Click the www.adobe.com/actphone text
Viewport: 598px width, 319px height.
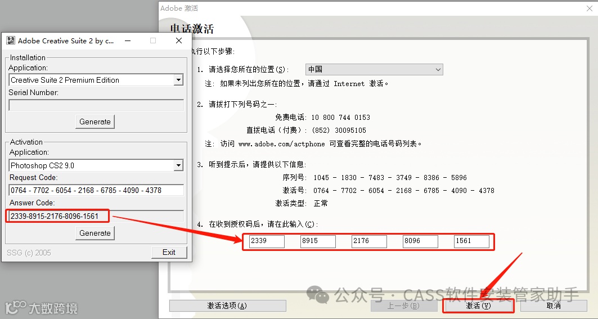pyautogui.click(x=281, y=144)
